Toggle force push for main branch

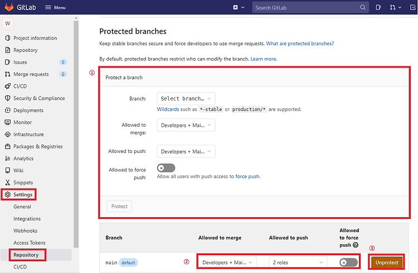348,262
